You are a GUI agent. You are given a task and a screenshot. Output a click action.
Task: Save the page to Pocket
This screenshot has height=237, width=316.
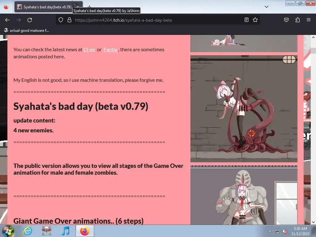(286, 20)
